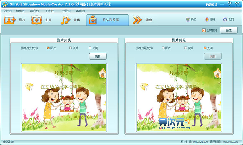Select Off (关闭) for opening format
The height and width of the screenshot is (145, 243).
tap(90, 48)
